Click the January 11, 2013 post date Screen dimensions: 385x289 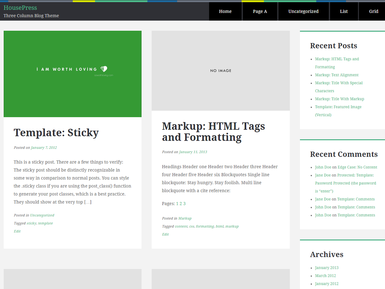193,152
